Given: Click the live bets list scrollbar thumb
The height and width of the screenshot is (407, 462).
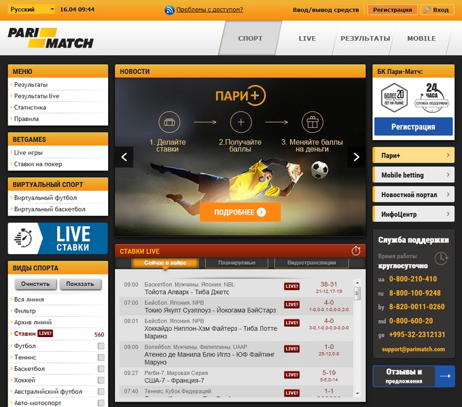Looking at the screenshot, I should click(x=357, y=293).
